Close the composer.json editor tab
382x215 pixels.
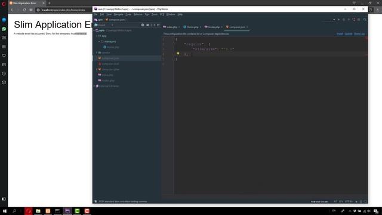[247, 27]
